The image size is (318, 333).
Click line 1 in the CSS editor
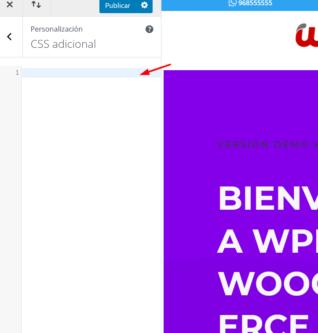pyautogui.click(x=91, y=73)
